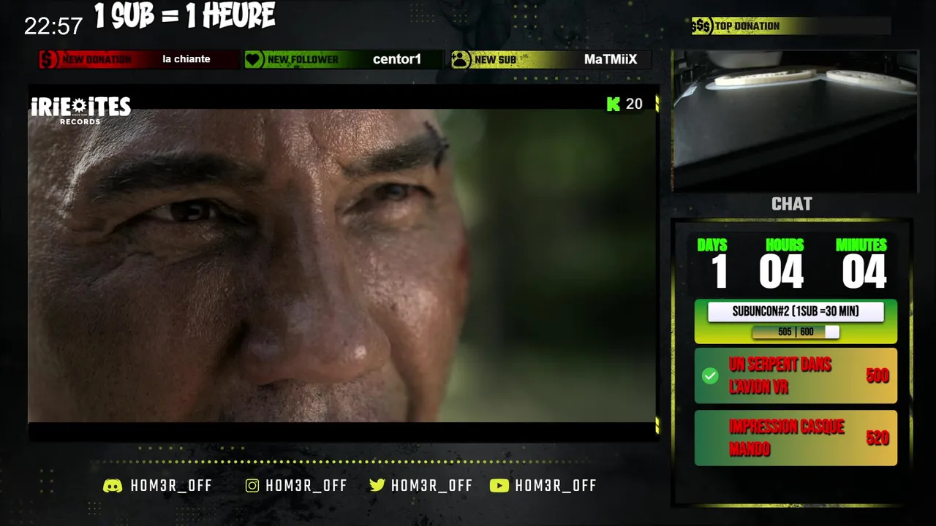Click the main video of man's face
Viewport: 936px width, 526px height.
click(341, 265)
